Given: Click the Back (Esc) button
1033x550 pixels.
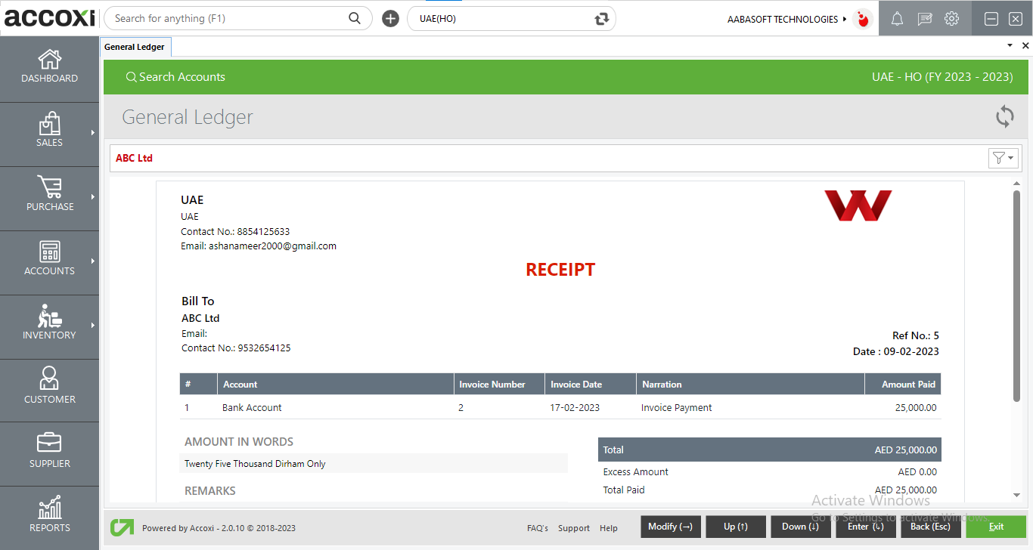Looking at the screenshot, I should point(930,527).
